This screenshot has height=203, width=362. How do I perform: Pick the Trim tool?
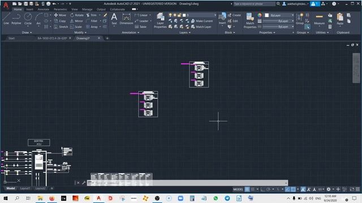coord(92,15)
